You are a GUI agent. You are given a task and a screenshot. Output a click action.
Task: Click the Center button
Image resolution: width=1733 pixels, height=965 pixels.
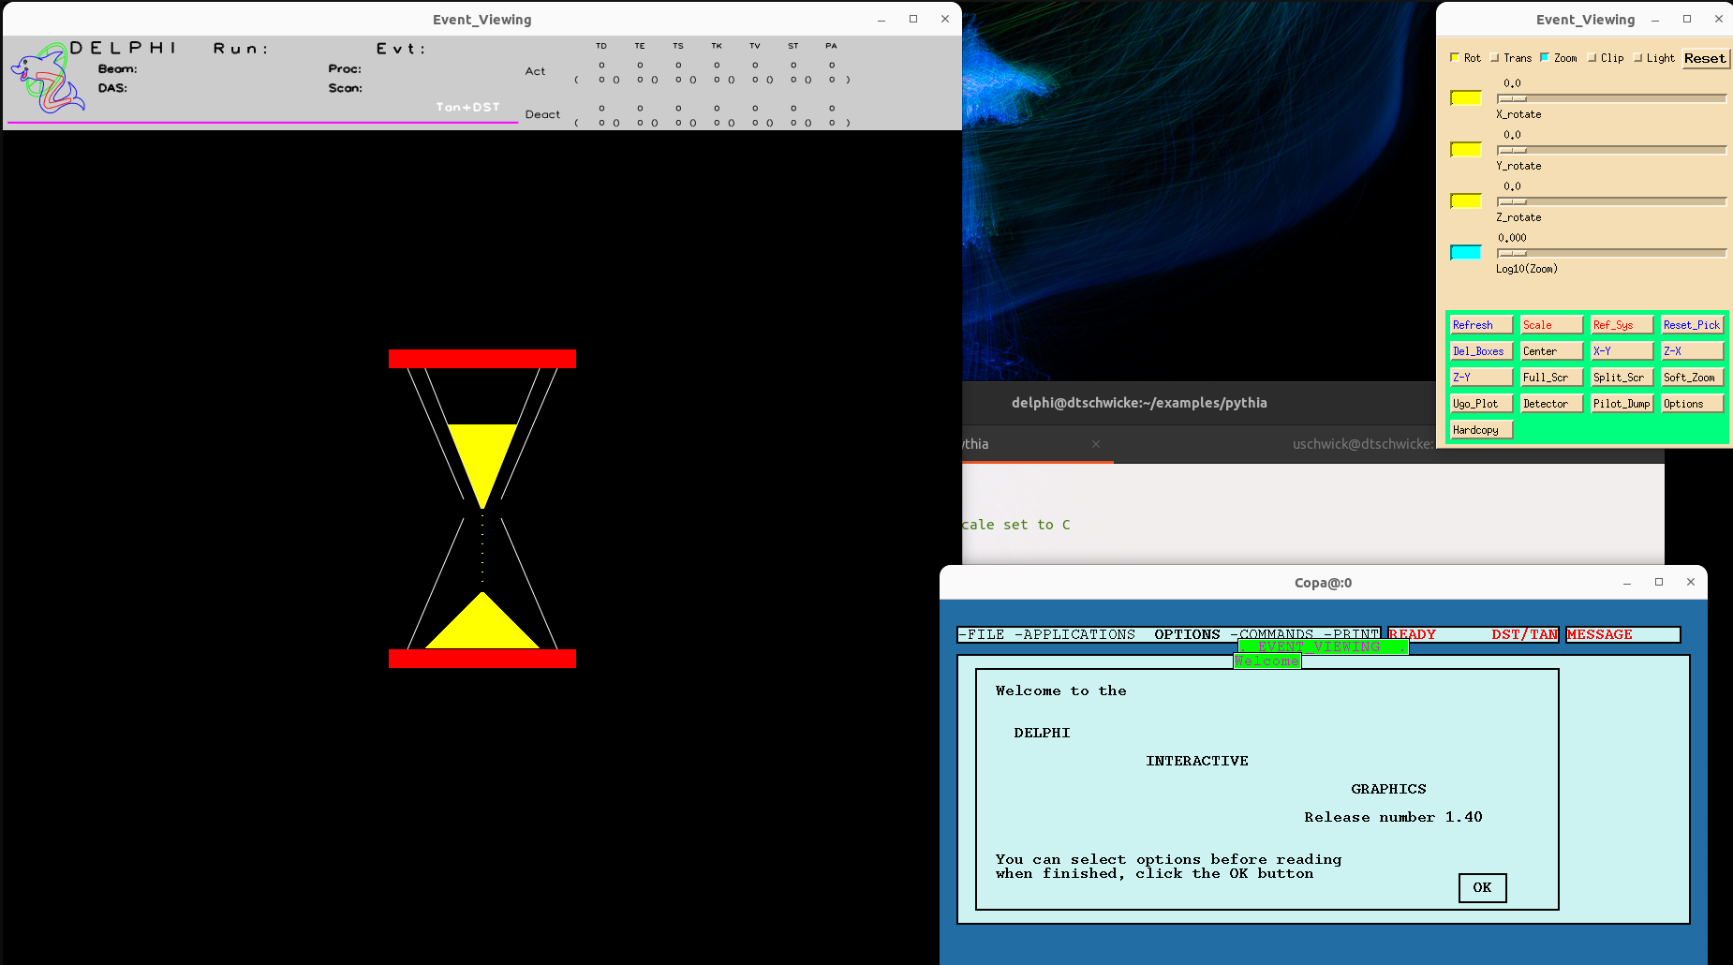click(1551, 351)
